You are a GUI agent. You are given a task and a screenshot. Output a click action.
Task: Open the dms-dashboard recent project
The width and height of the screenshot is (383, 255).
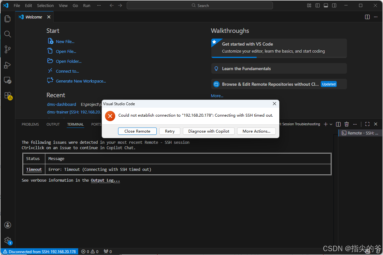[x=62, y=104]
